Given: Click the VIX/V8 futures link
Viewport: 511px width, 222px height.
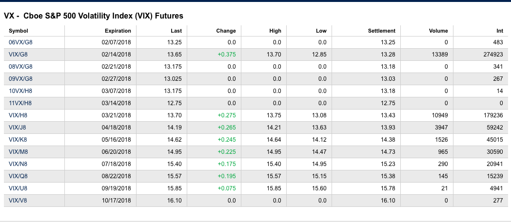Looking at the screenshot, I should pyautogui.click(x=18, y=201).
